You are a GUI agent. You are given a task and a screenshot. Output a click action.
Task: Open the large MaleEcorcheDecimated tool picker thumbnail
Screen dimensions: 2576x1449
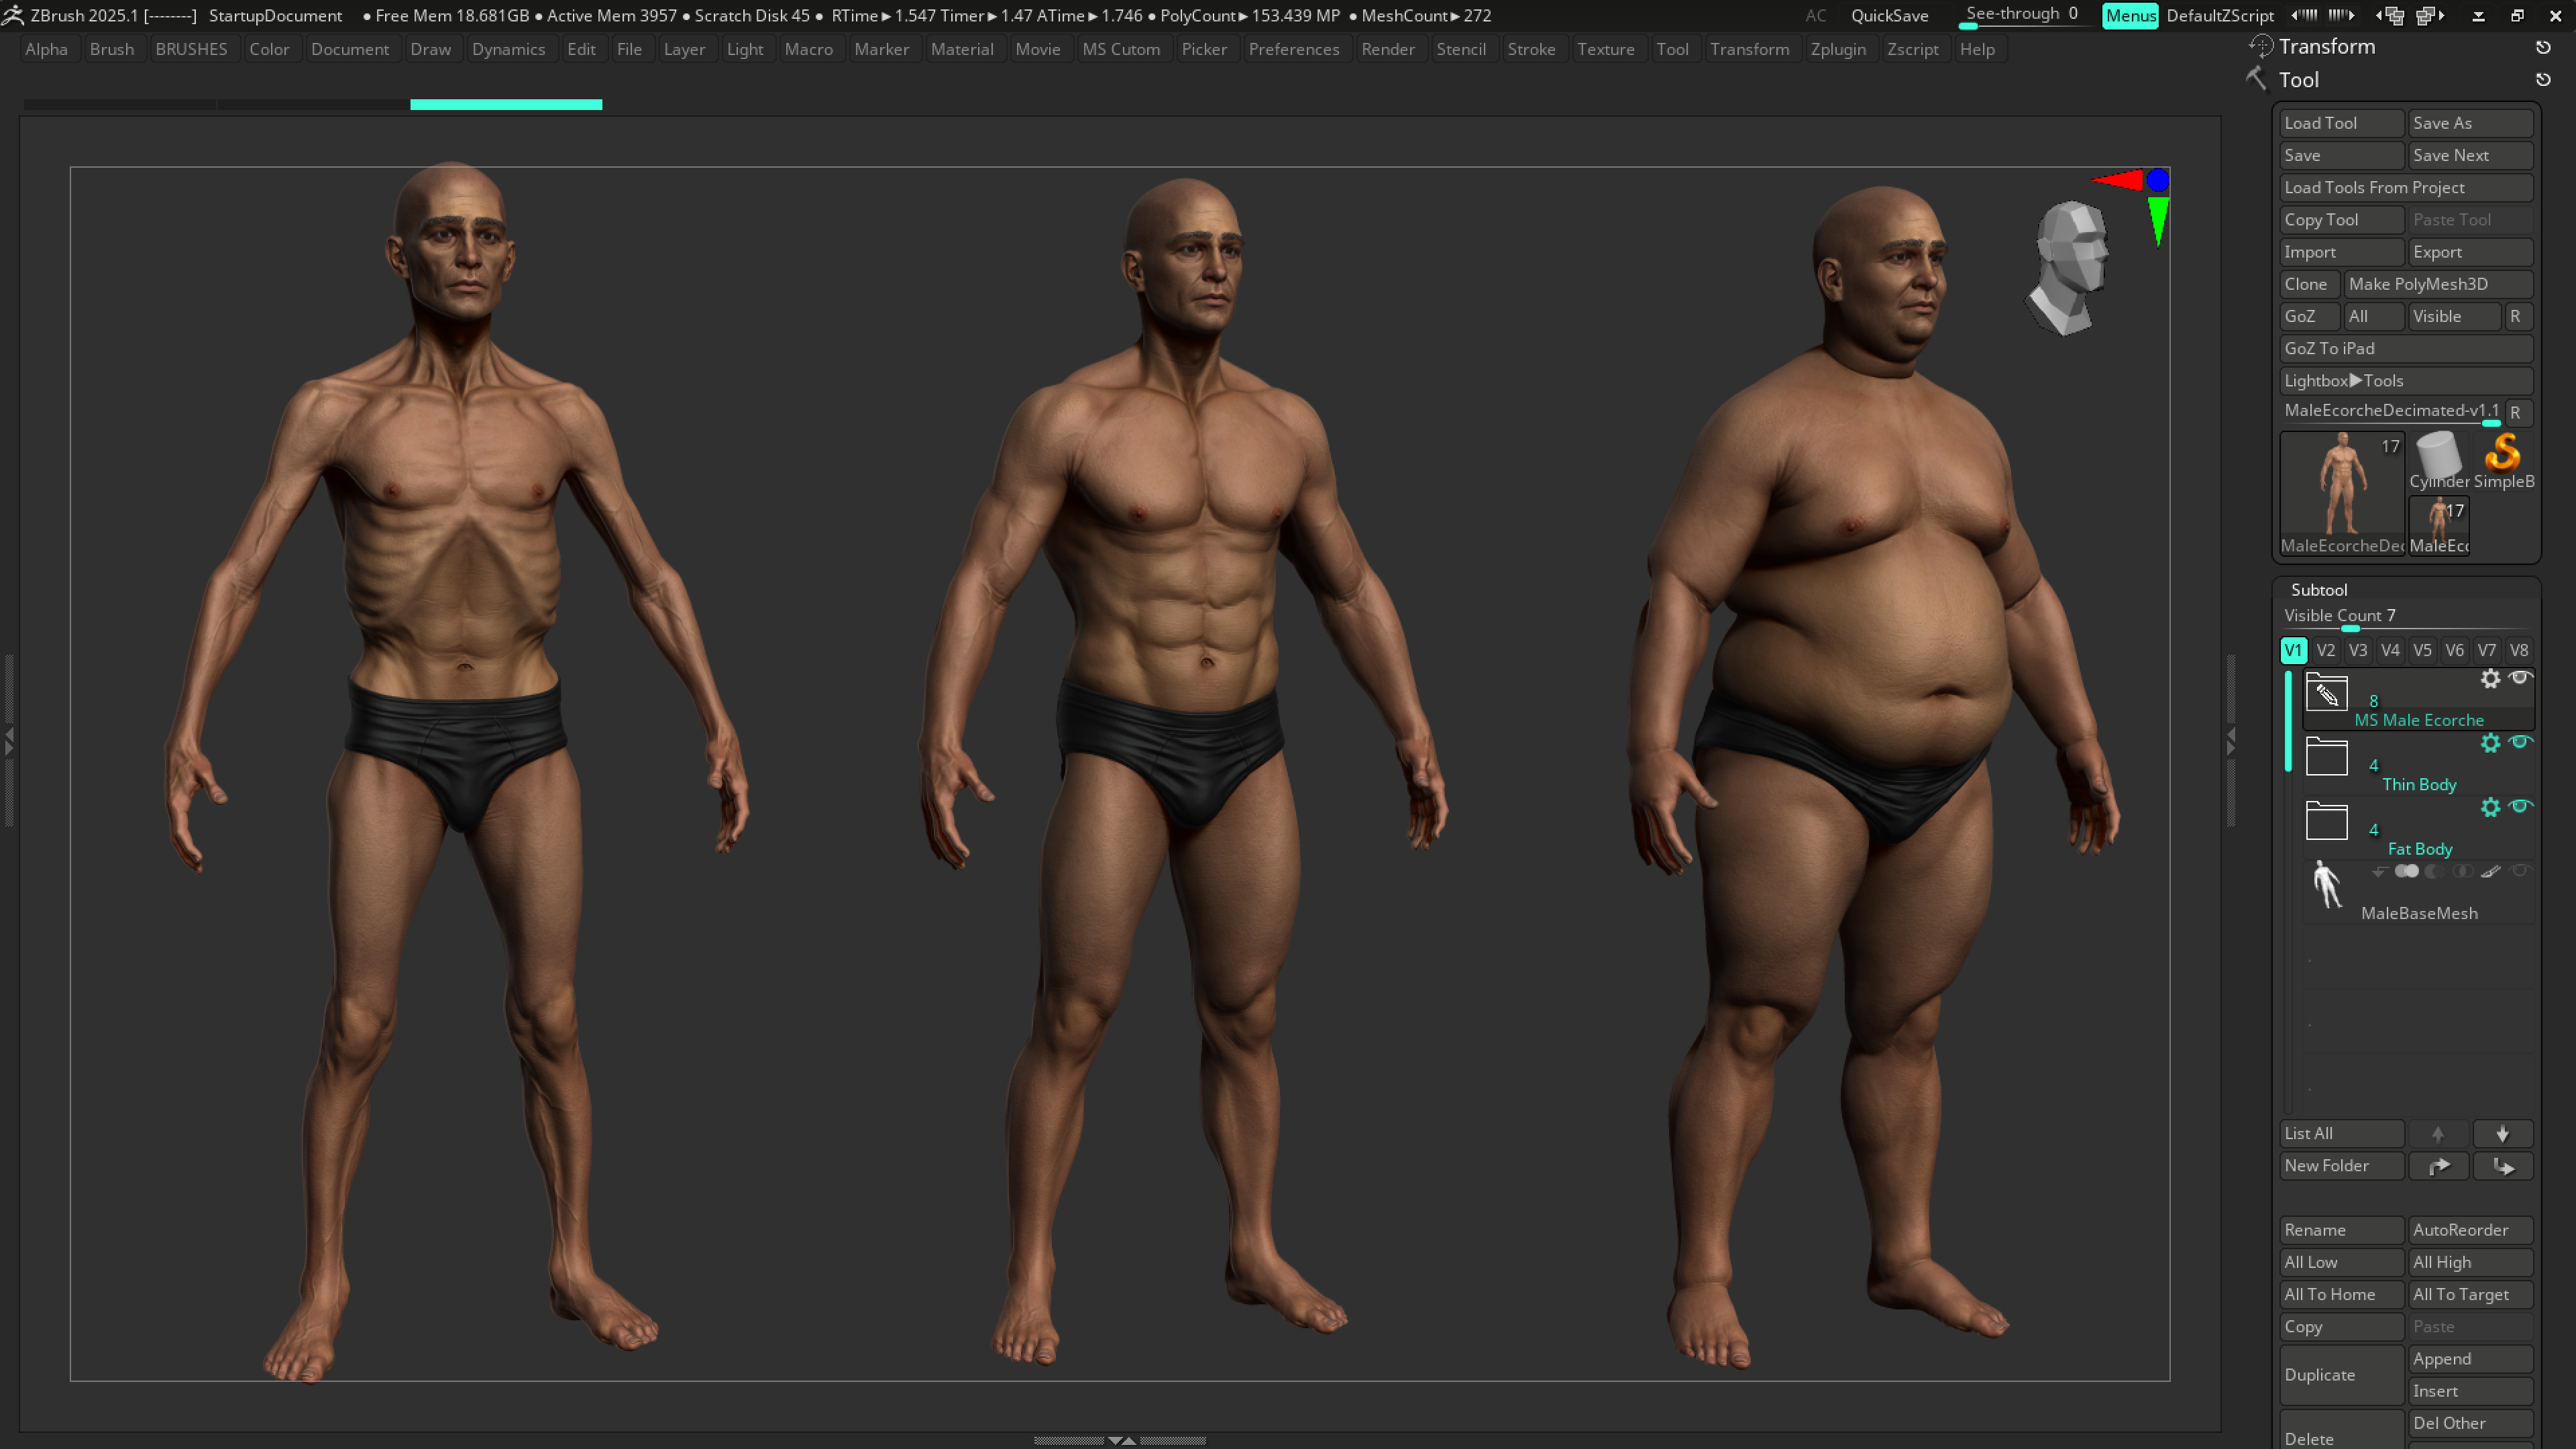(2342, 493)
